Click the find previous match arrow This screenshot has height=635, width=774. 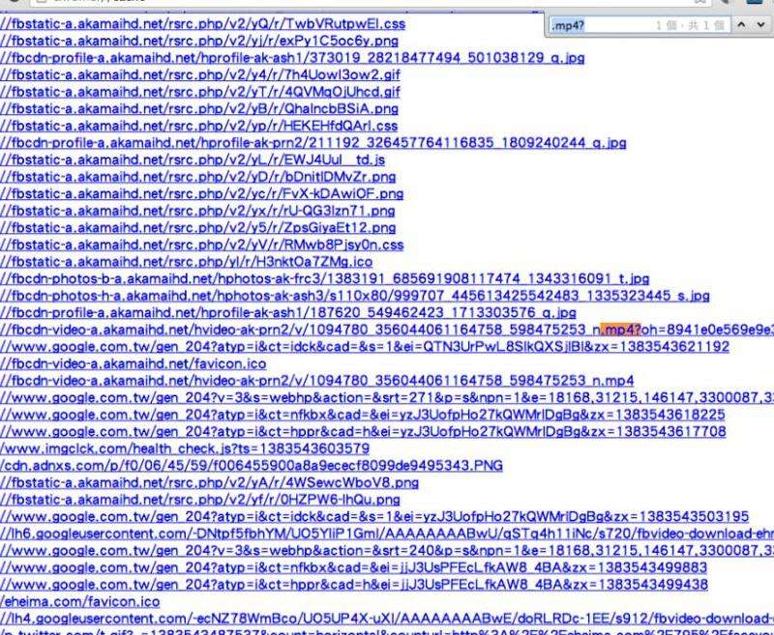click(741, 23)
